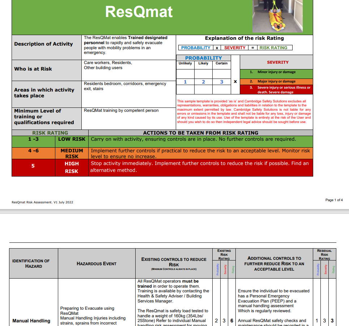
Task: Click the Unlikely probability column header
Action: pos(185,63)
